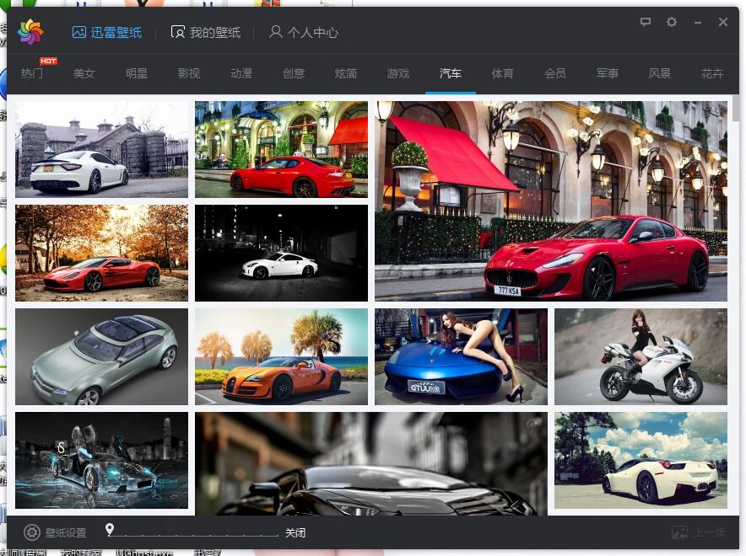The image size is (746, 556).
Task: Click the 关闭 label beside the slider
Action: point(295,533)
